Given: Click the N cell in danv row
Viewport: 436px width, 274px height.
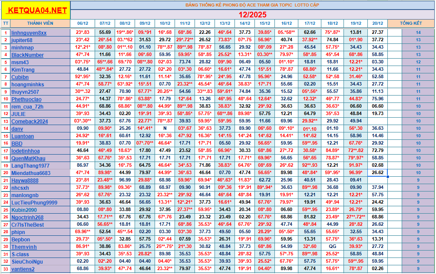Looking at the screenshot, I should click(x=165, y=129).
